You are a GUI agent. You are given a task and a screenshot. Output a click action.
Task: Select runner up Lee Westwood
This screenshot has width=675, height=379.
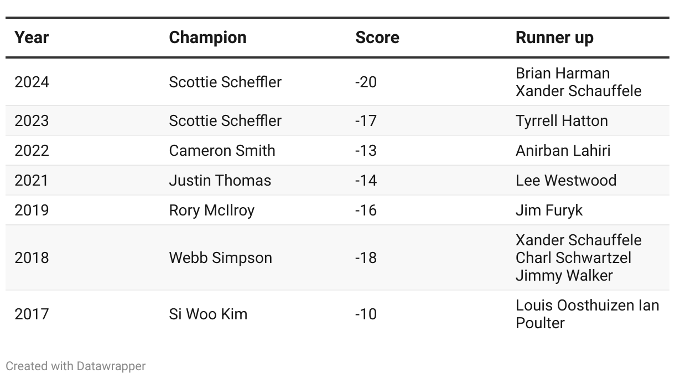coord(566,181)
